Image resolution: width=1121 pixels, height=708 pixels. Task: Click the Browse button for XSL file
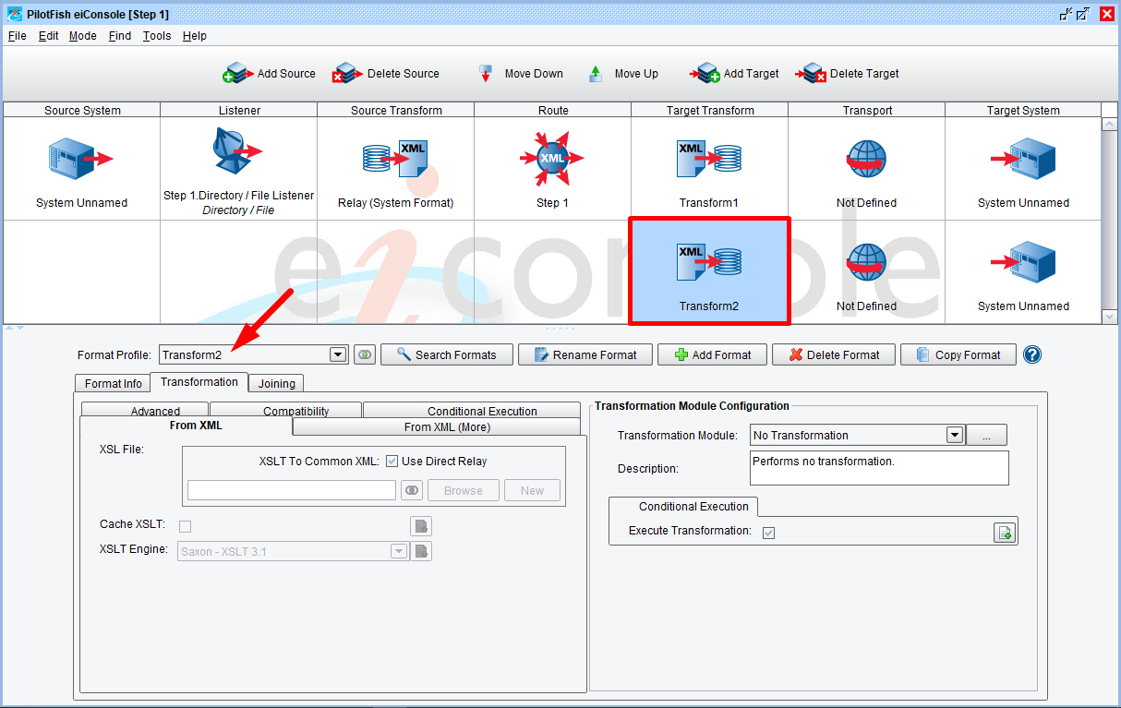click(x=464, y=490)
